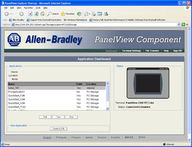Switch language to Español
192x147 pixels.
tap(115, 138)
